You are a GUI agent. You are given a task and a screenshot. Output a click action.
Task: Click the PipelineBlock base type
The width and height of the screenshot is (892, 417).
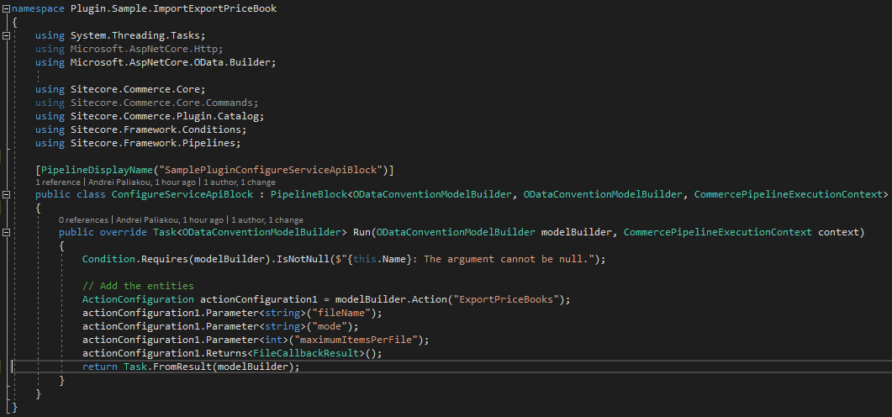309,194
